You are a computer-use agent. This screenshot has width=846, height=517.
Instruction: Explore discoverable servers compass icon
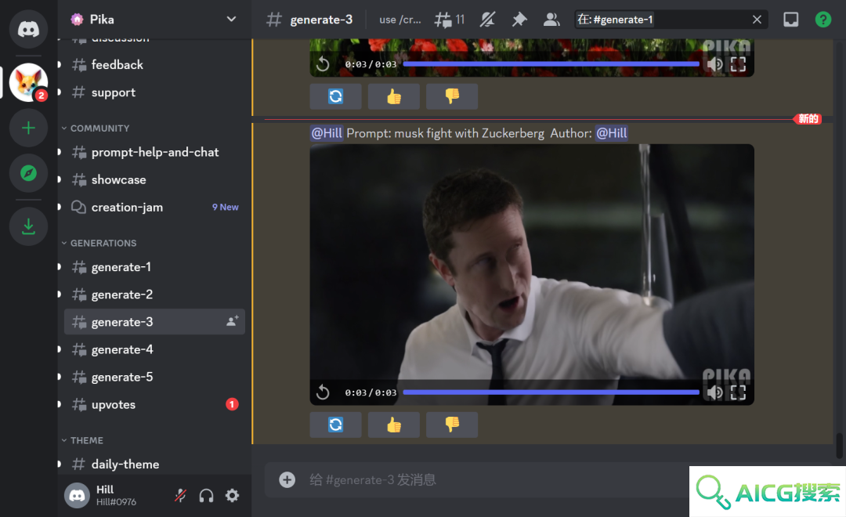coord(29,173)
